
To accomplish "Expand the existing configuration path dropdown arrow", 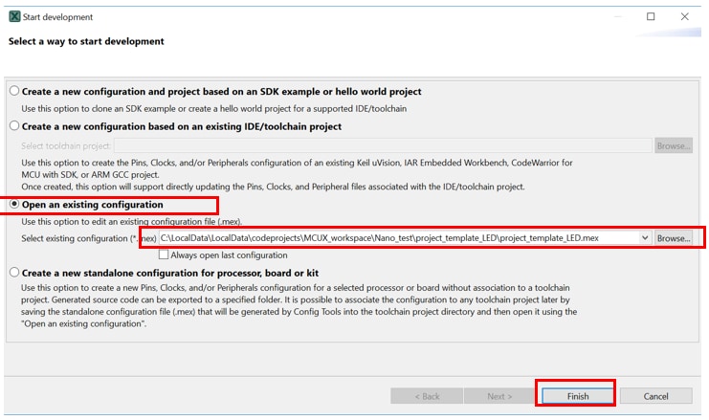I will click(645, 238).
